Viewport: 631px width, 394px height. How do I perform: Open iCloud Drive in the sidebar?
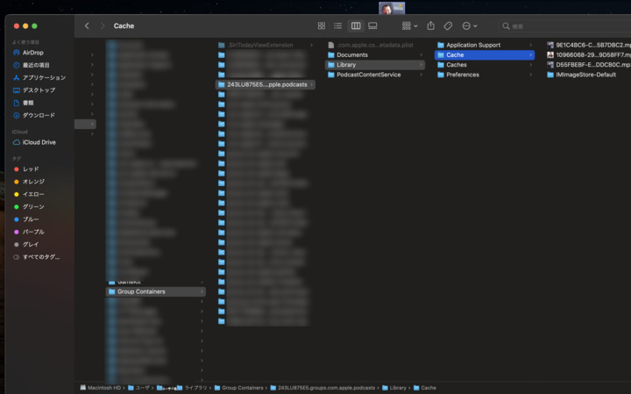(x=39, y=142)
